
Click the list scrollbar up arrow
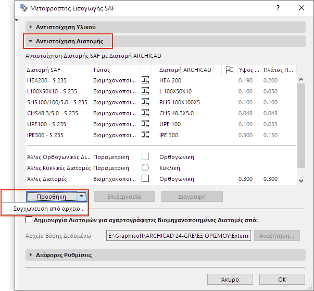[x=301, y=79]
